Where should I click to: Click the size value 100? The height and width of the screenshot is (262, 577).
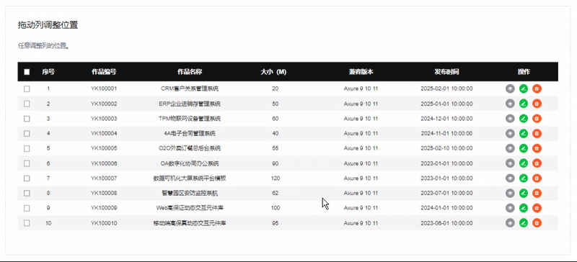(x=276, y=208)
